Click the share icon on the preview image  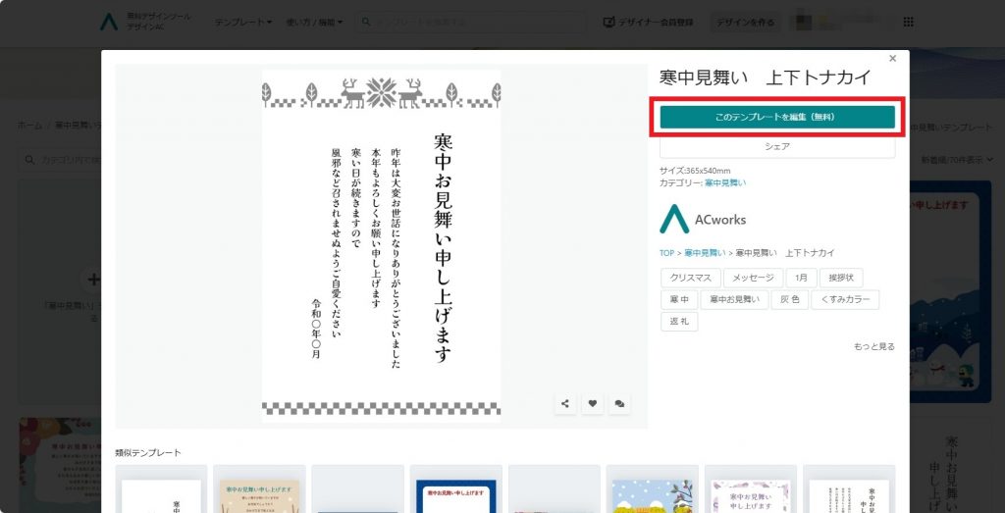tap(565, 403)
